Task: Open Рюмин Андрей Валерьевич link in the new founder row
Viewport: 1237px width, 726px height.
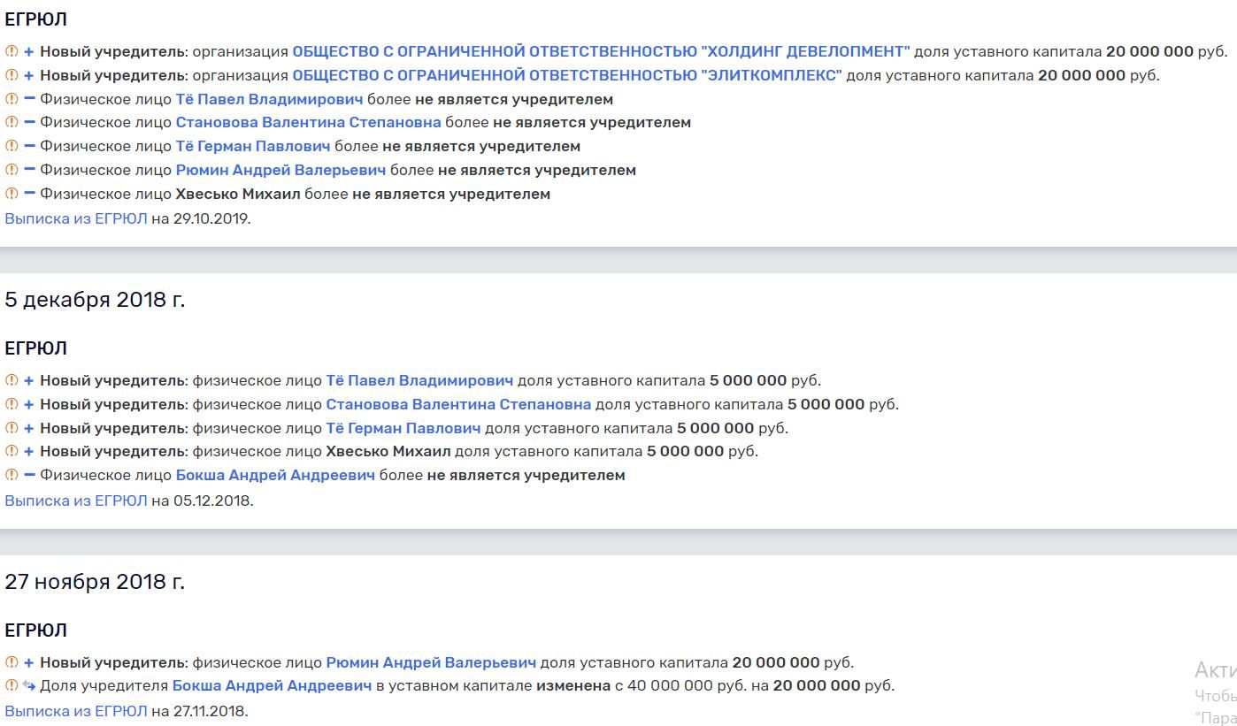Action: click(431, 662)
